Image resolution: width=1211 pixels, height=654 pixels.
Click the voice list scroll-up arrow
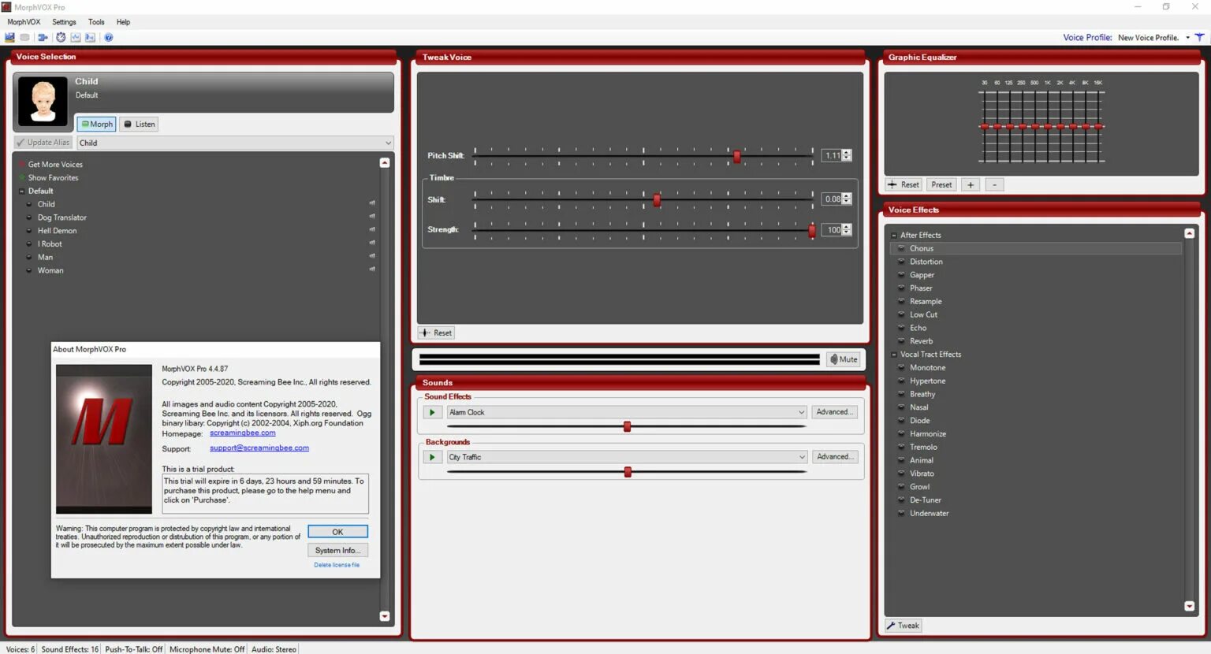click(x=385, y=163)
